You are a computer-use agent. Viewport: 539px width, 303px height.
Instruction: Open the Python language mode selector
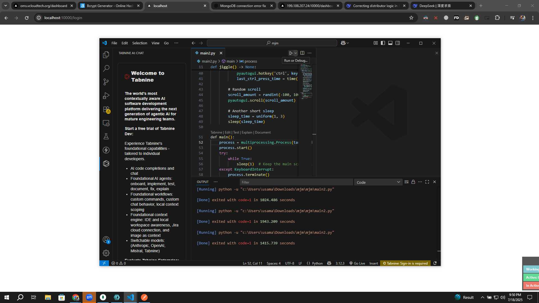(317, 263)
